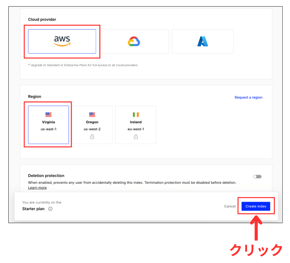Click the US flag on the Virginia card

click(48, 114)
